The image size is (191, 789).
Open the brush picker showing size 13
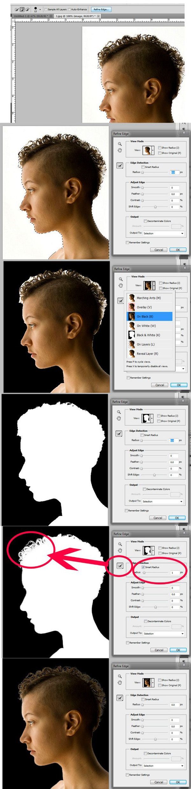(37, 10)
